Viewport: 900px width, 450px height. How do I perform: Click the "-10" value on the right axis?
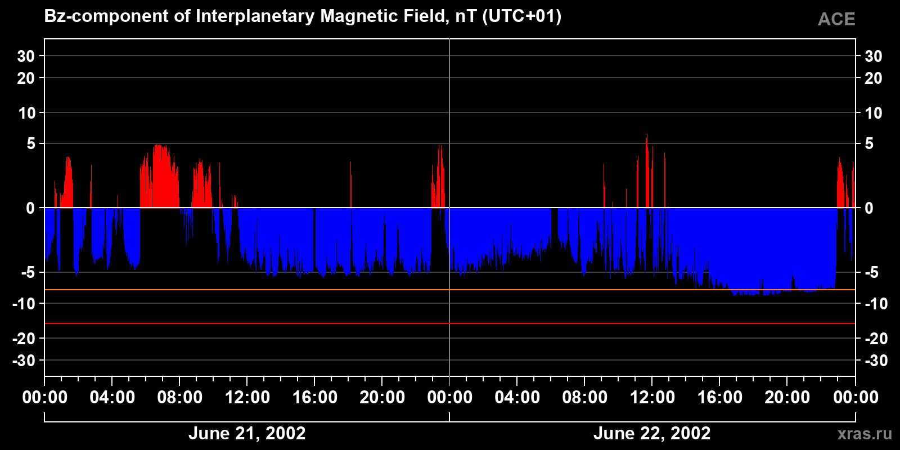tap(876, 304)
